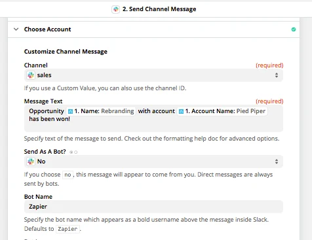Image resolution: width=312 pixels, height=240 pixels.
Task: Click the Slack icon in Channel field
Action: [x=31, y=75]
